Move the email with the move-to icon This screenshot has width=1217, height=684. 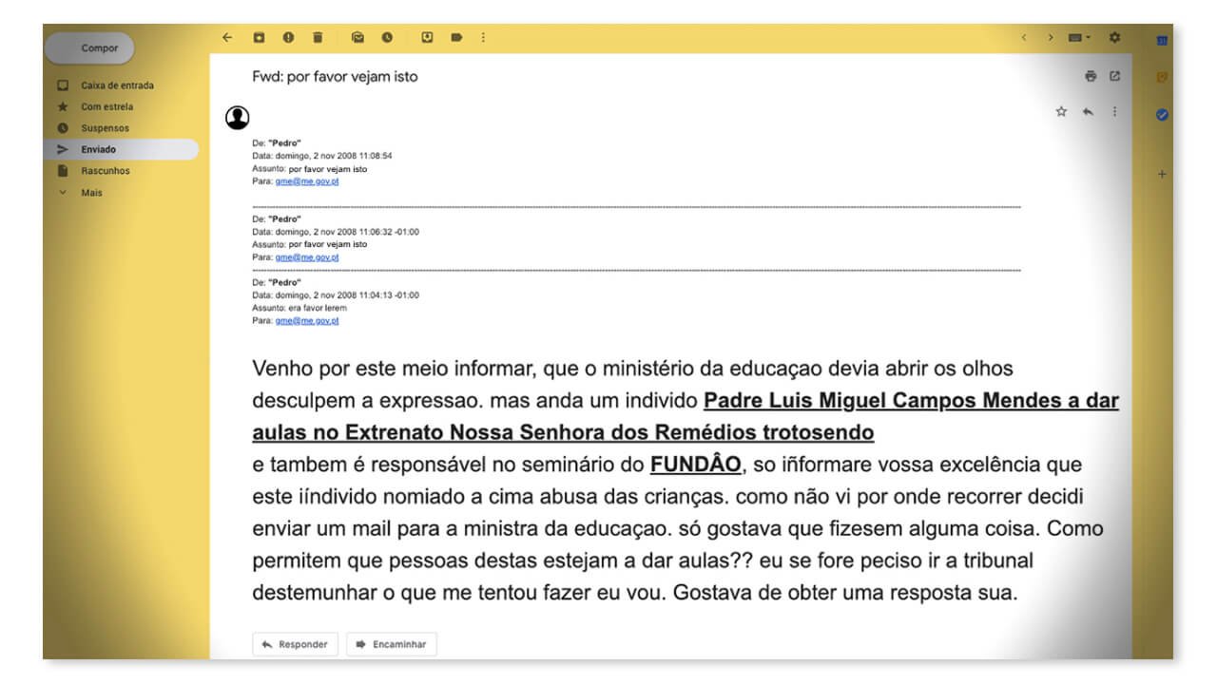(x=427, y=37)
